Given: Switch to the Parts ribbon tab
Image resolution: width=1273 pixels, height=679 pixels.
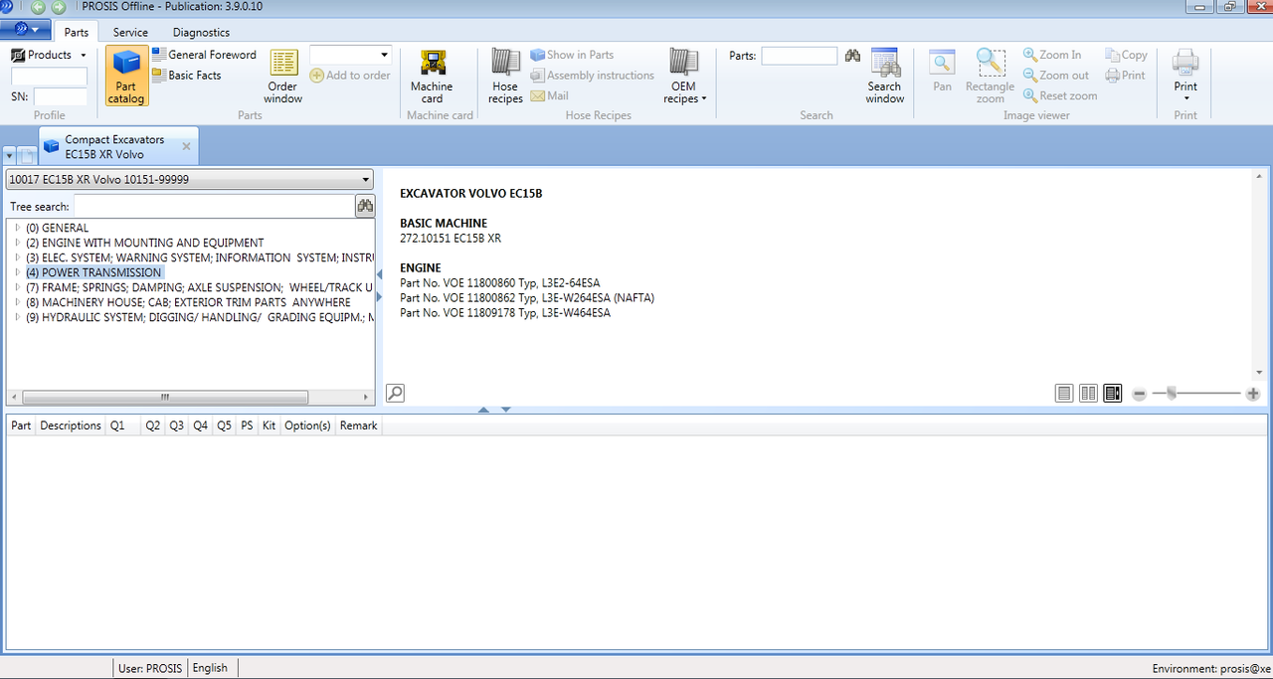Looking at the screenshot, I should point(76,33).
